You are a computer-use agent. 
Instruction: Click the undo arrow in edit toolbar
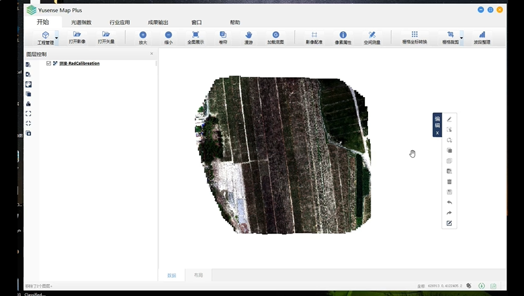pyautogui.click(x=449, y=203)
